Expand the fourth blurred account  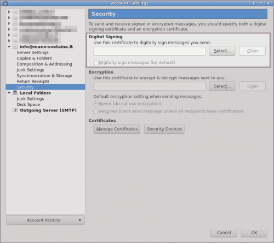point(9,29)
